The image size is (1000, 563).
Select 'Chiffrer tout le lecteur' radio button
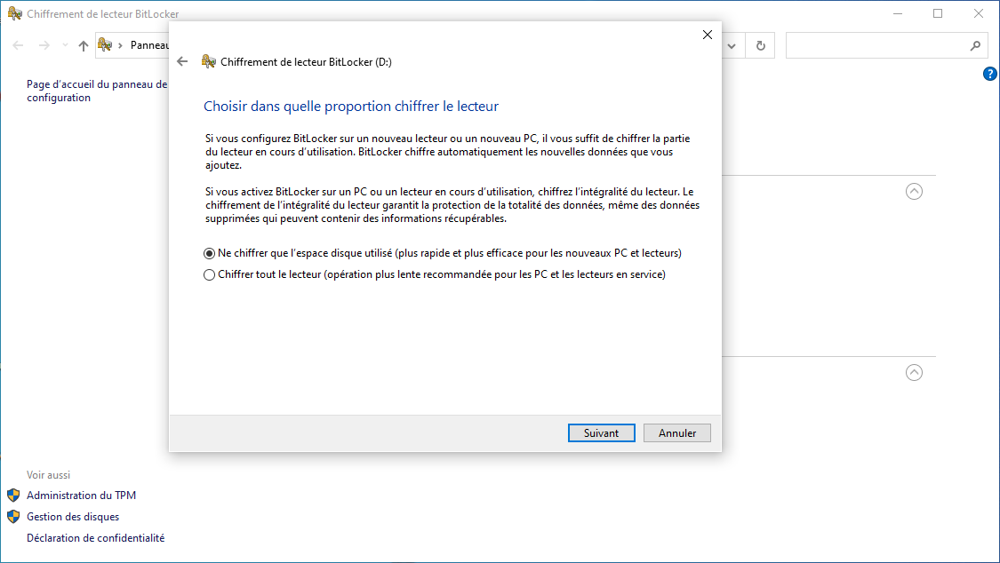(x=210, y=274)
